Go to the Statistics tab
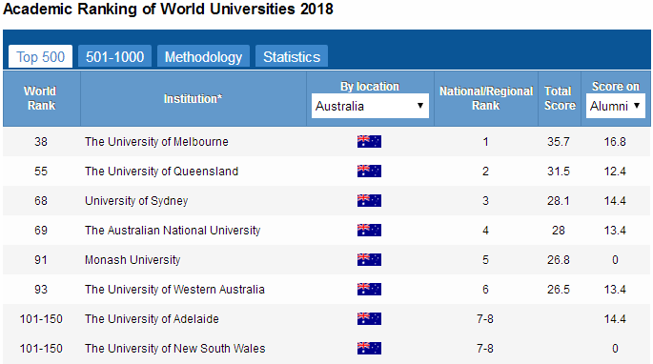This screenshot has height=364, width=653. coord(292,56)
